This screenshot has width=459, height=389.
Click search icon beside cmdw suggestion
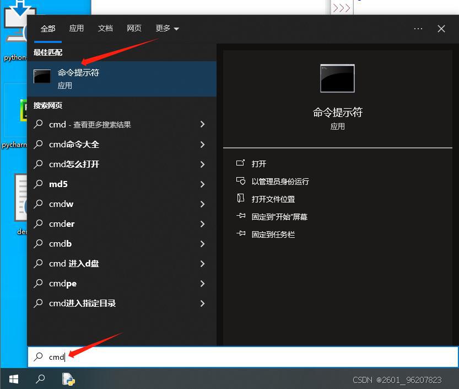(x=39, y=204)
